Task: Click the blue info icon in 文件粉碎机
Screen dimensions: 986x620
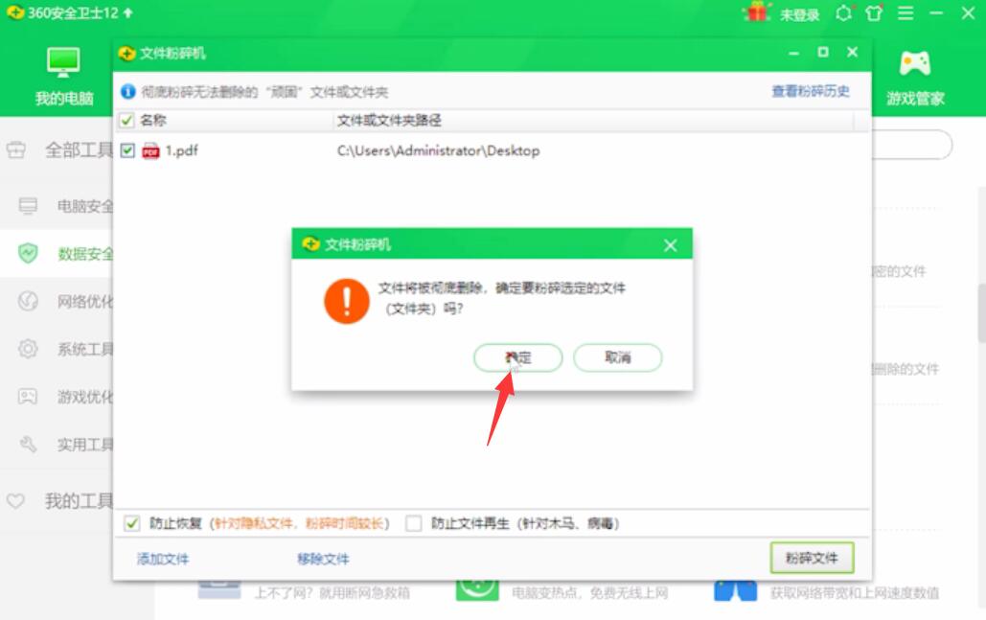Action: coord(127,92)
